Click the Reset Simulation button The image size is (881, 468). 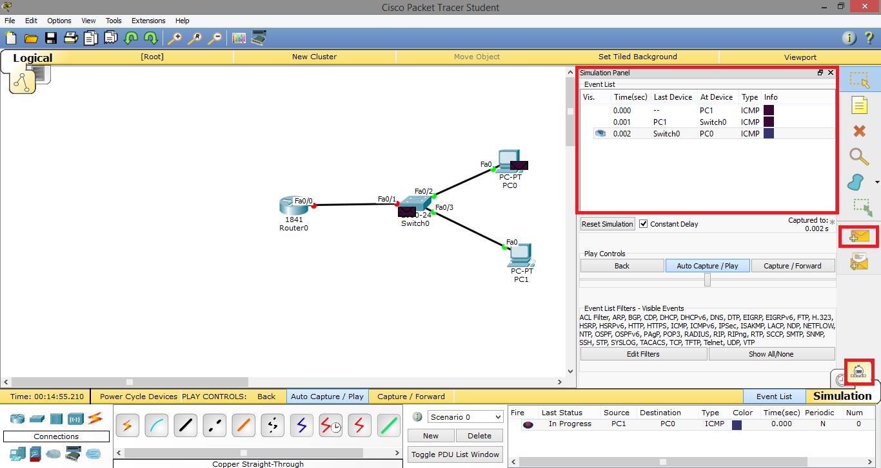(608, 224)
